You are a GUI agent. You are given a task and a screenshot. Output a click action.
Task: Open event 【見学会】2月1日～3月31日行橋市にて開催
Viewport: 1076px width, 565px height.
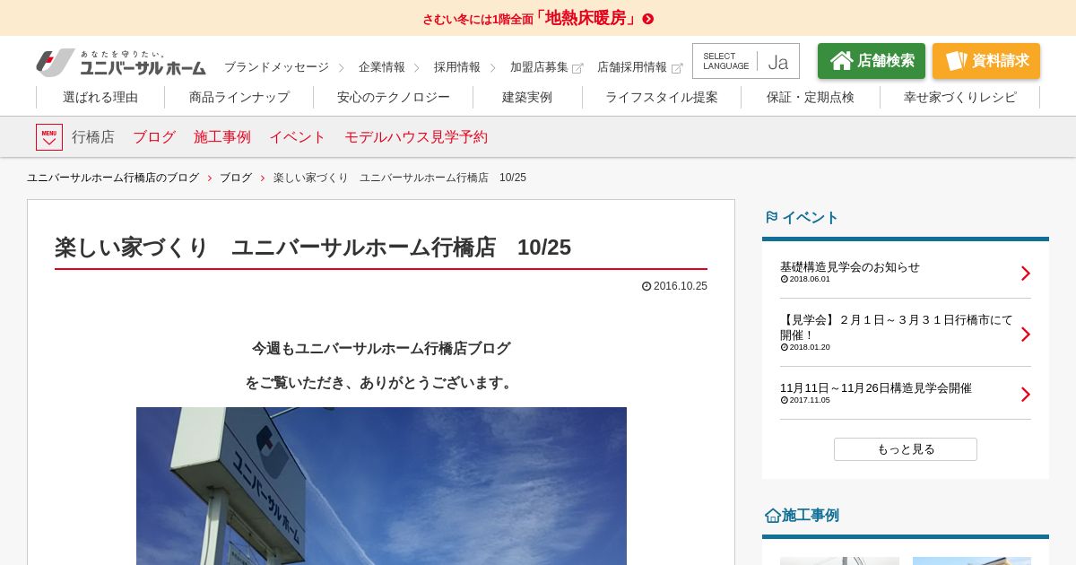coord(897,327)
